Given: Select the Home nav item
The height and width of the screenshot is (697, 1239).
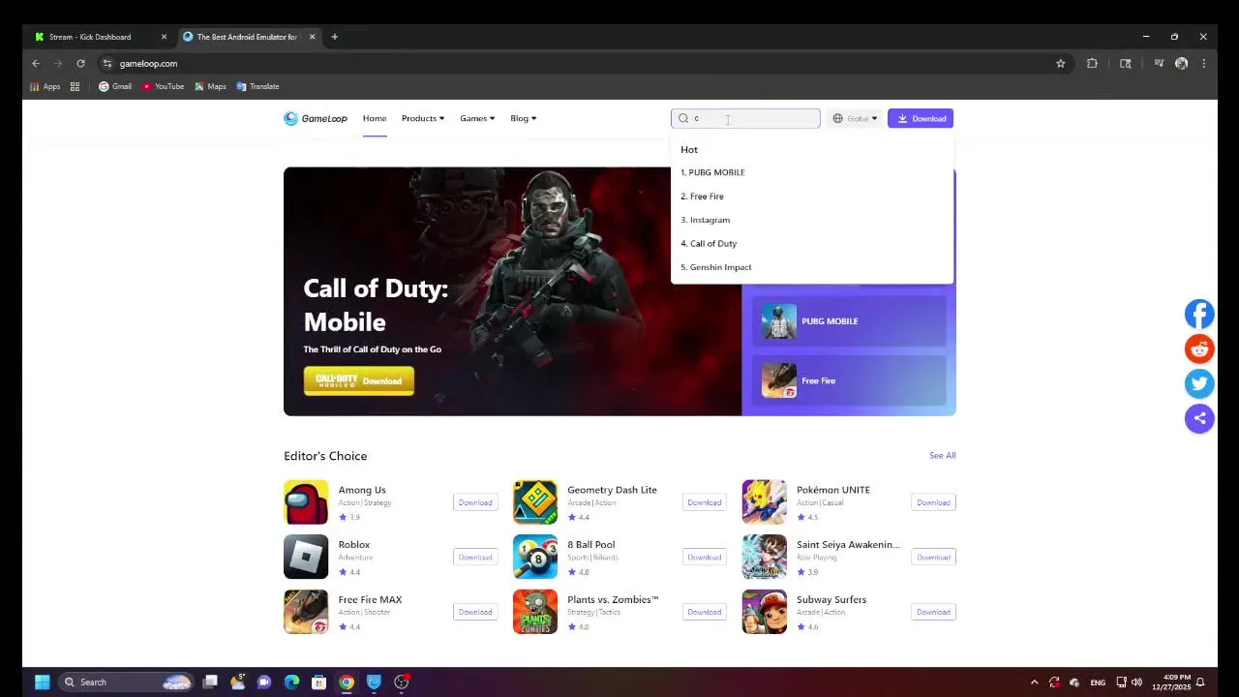Looking at the screenshot, I should (375, 118).
